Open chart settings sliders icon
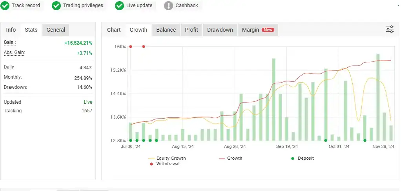The height and width of the screenshot is (191, 401). [x=390, y=29]
